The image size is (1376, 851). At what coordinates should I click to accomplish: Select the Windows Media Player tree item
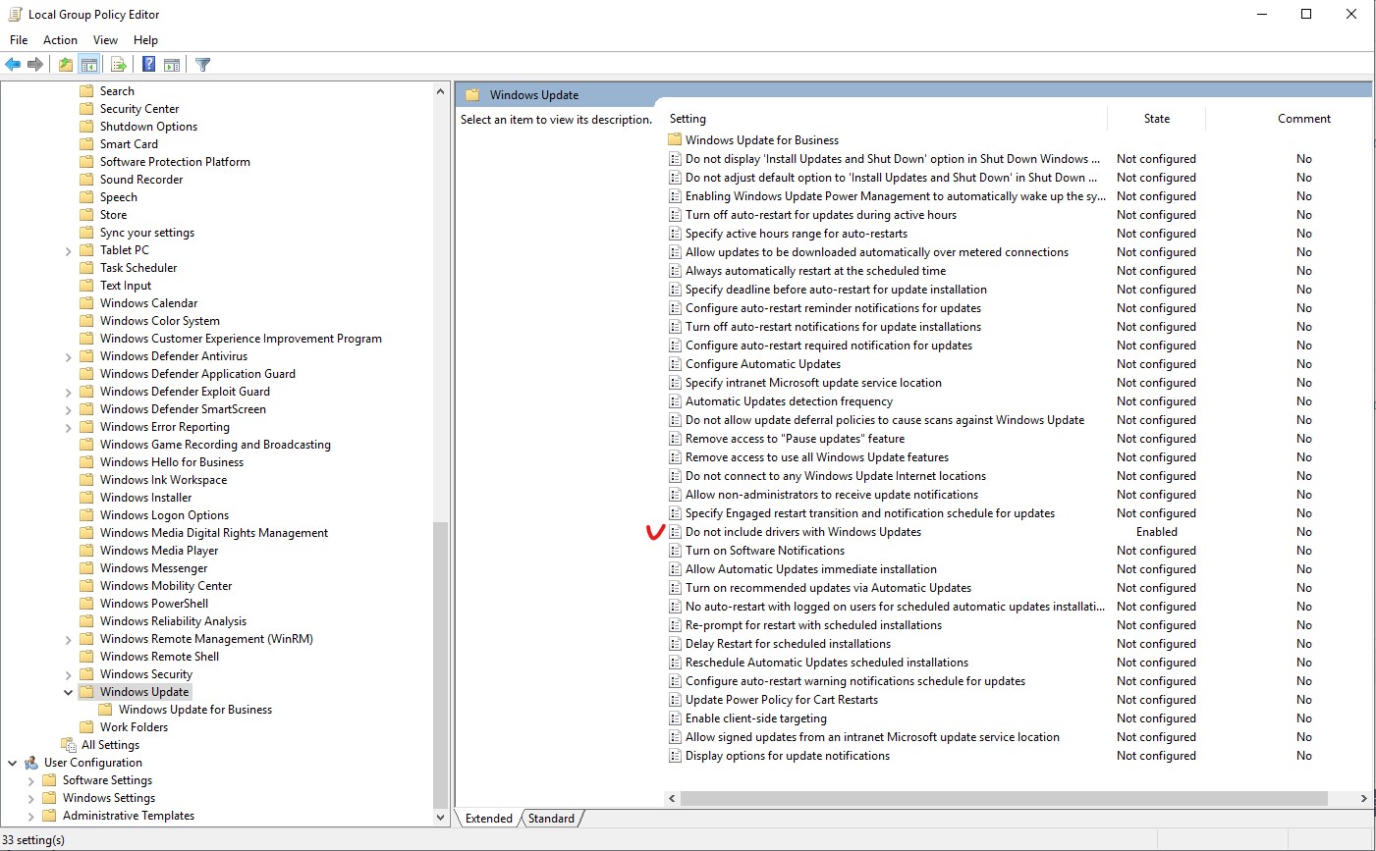pos(159,551)
